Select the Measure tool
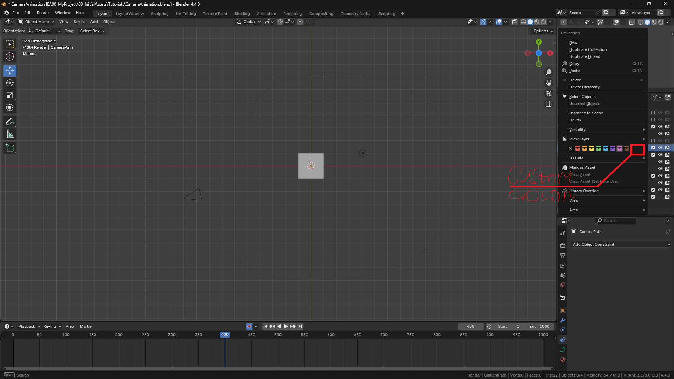 [x=10, y=134]
